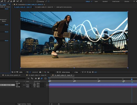Screen dimensions: 137x105
Task: Click the Always Preview This View icon
Action: tap(12, 72)
